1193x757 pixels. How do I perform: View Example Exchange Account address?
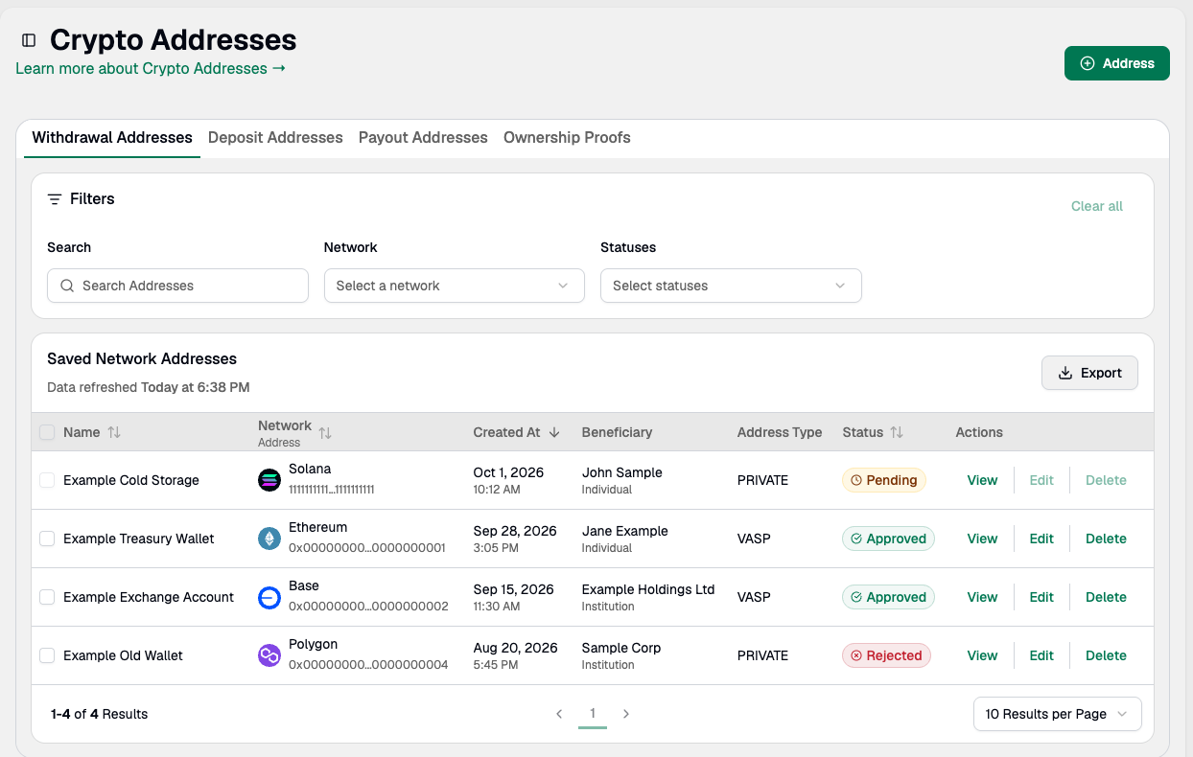pyautogui.click(x=982, y=597)
